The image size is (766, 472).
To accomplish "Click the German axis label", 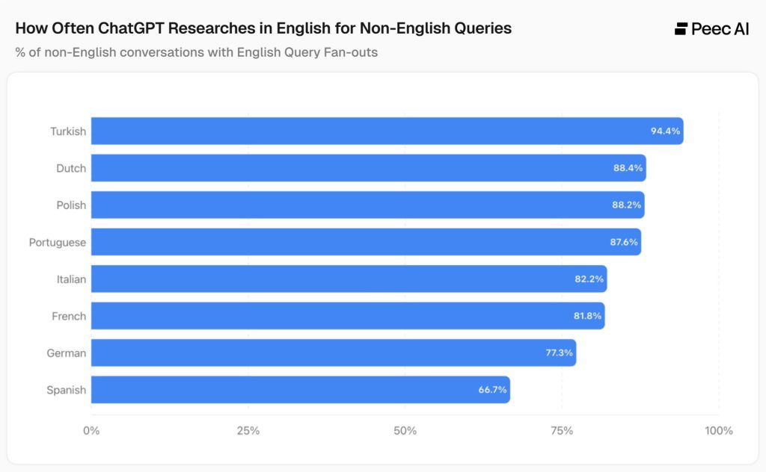I will (66, 353).
